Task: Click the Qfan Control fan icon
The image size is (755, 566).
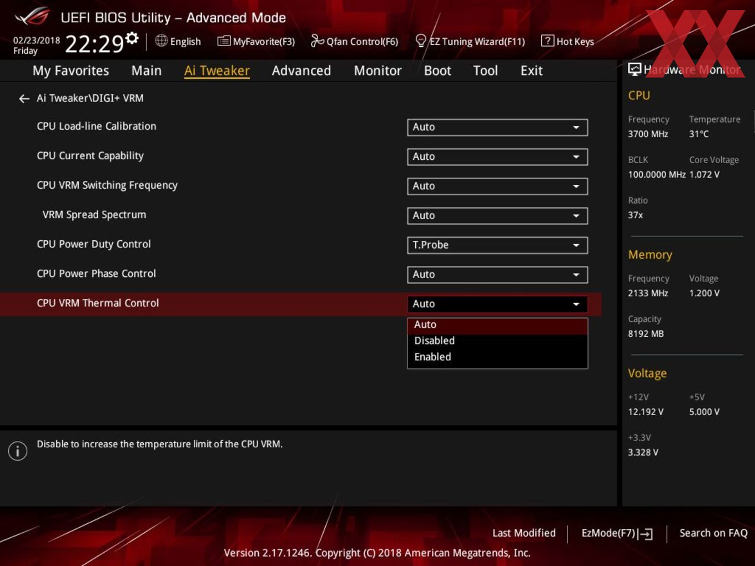Action: pos(317,41)
